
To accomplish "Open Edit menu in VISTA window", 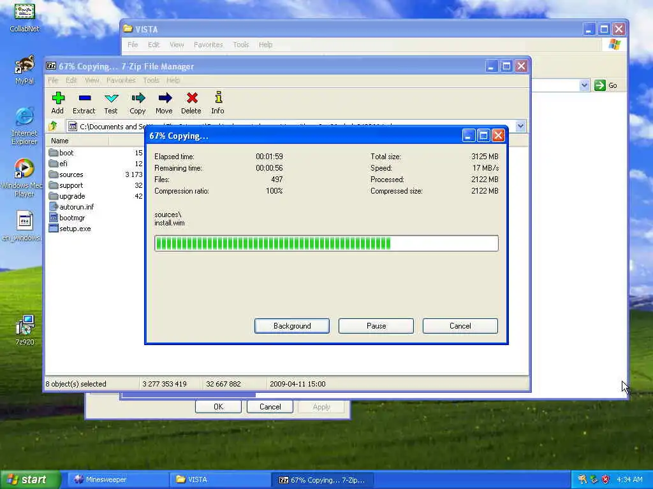I will 154,45.
